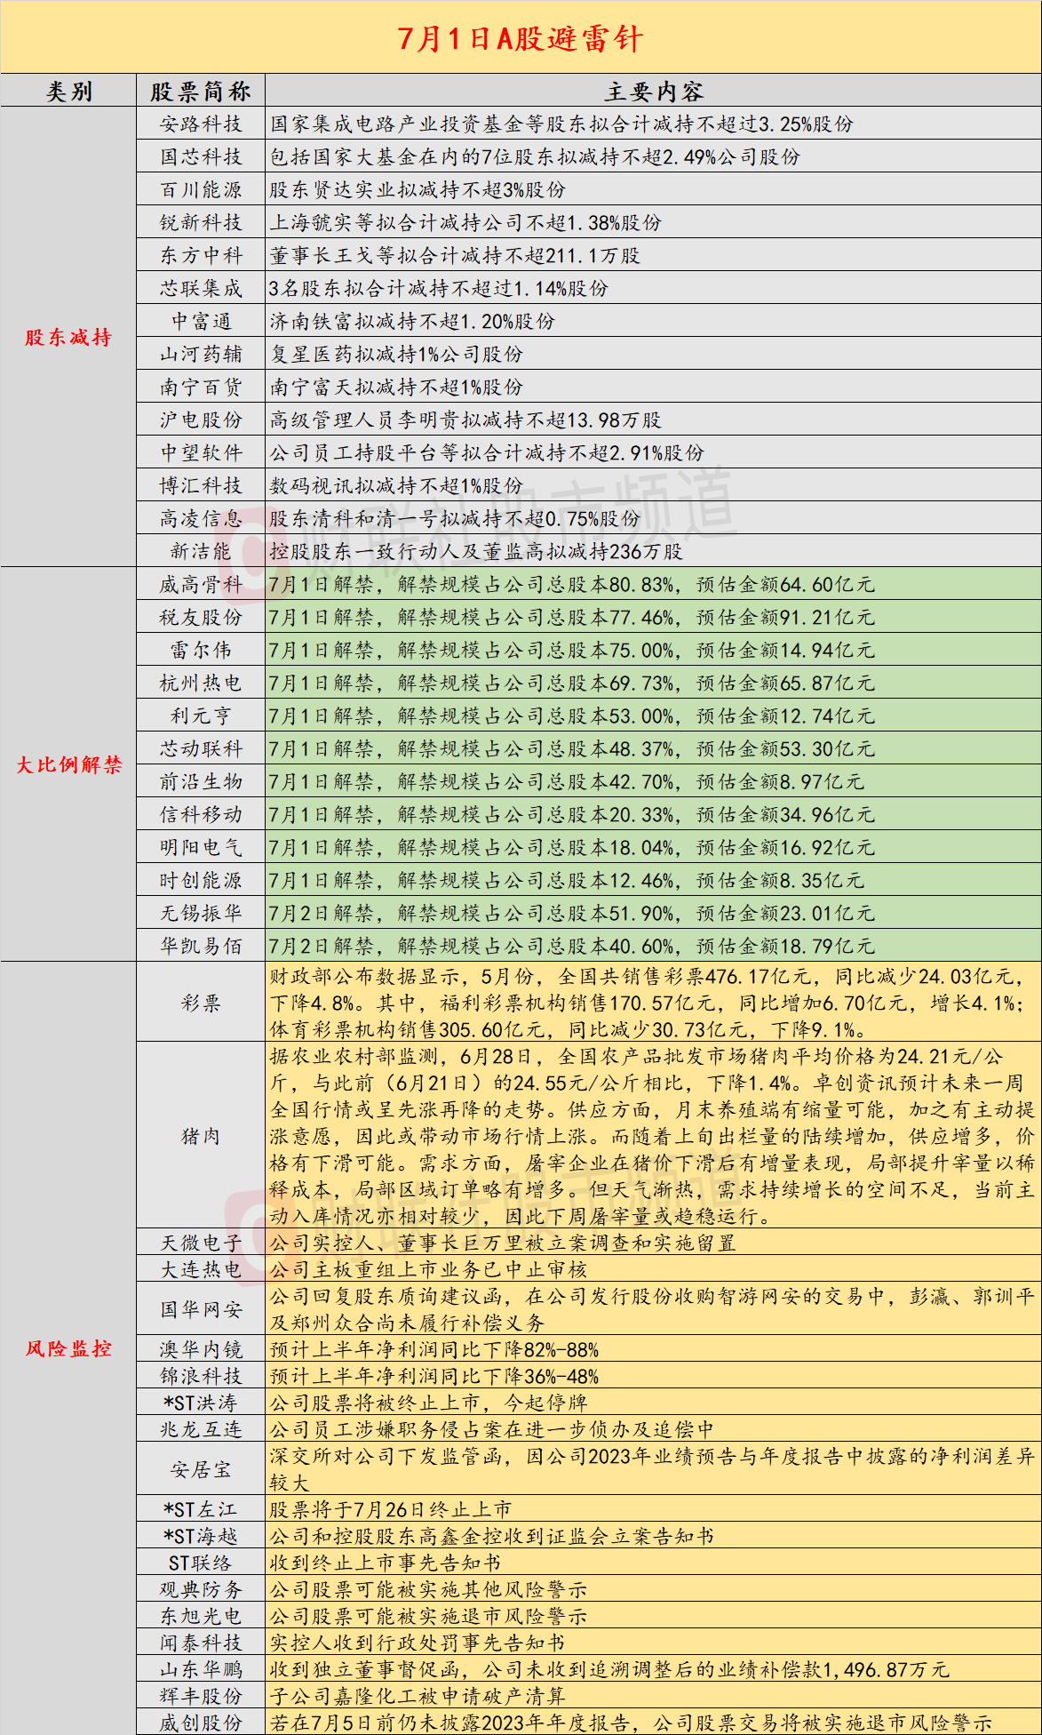Select stock name 百川能源

tap(201, 190)
